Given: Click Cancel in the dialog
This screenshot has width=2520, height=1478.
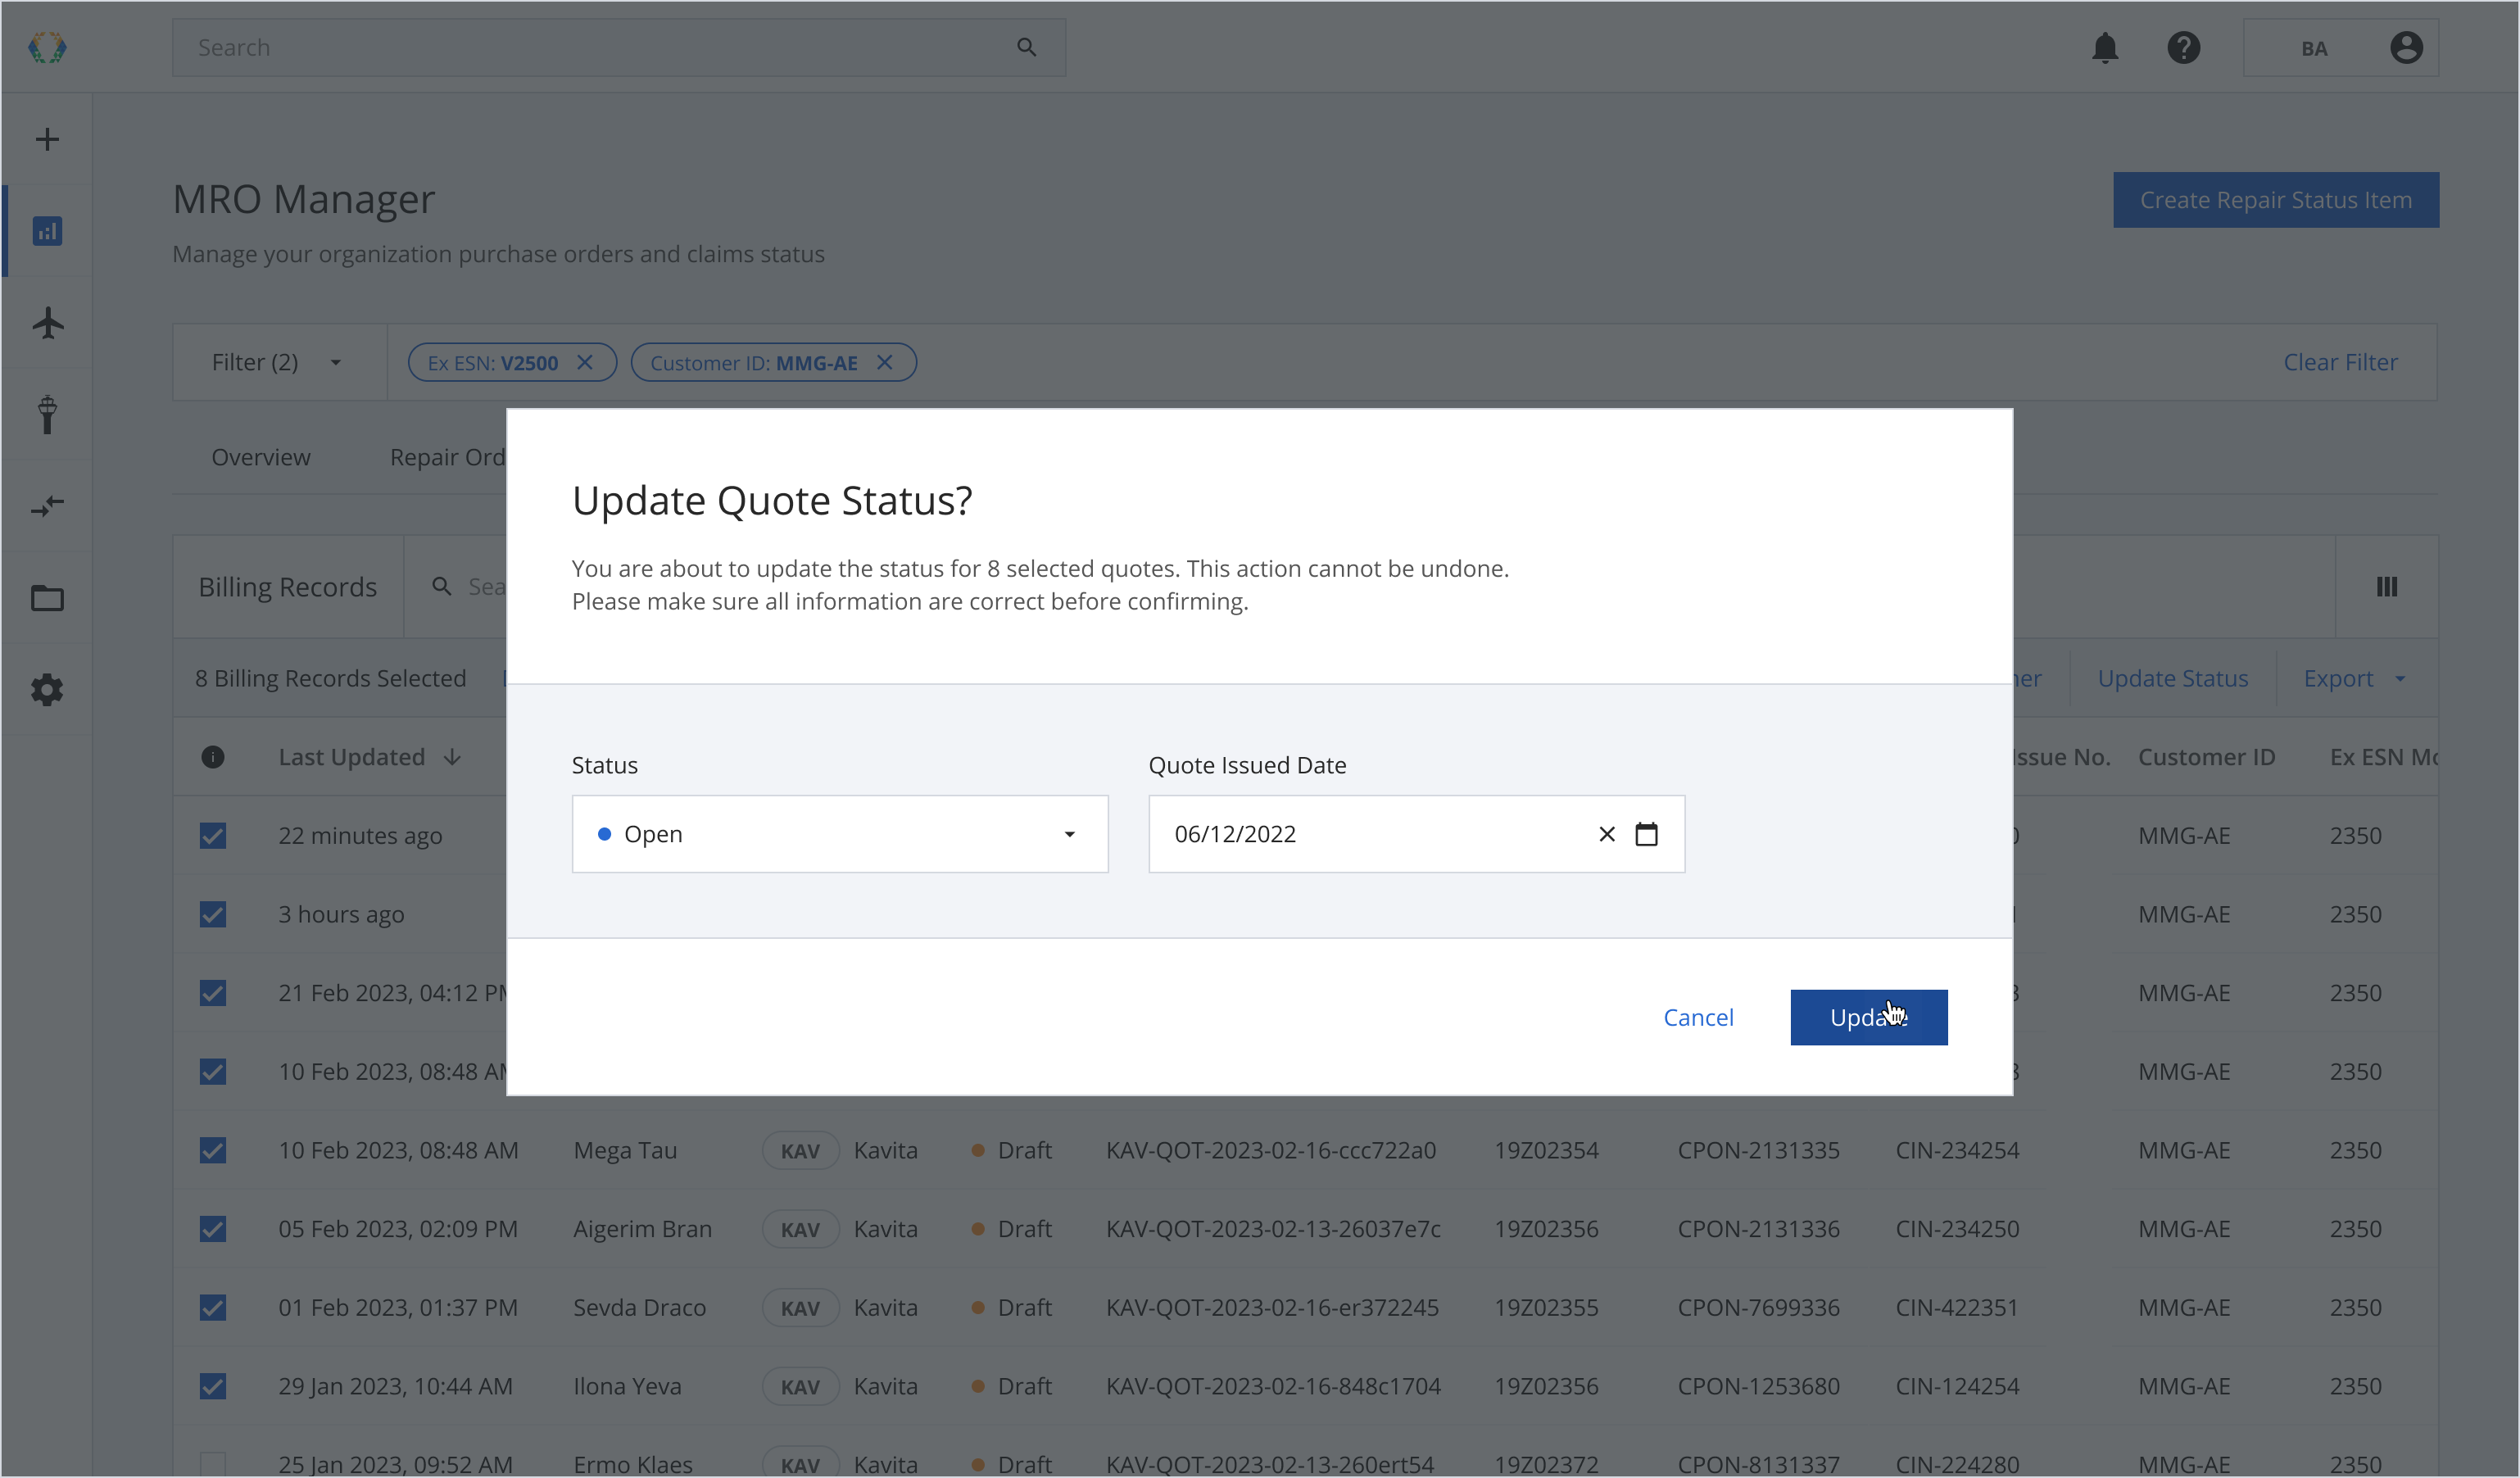Looking at the screenshot, I should [1698, 1017].
